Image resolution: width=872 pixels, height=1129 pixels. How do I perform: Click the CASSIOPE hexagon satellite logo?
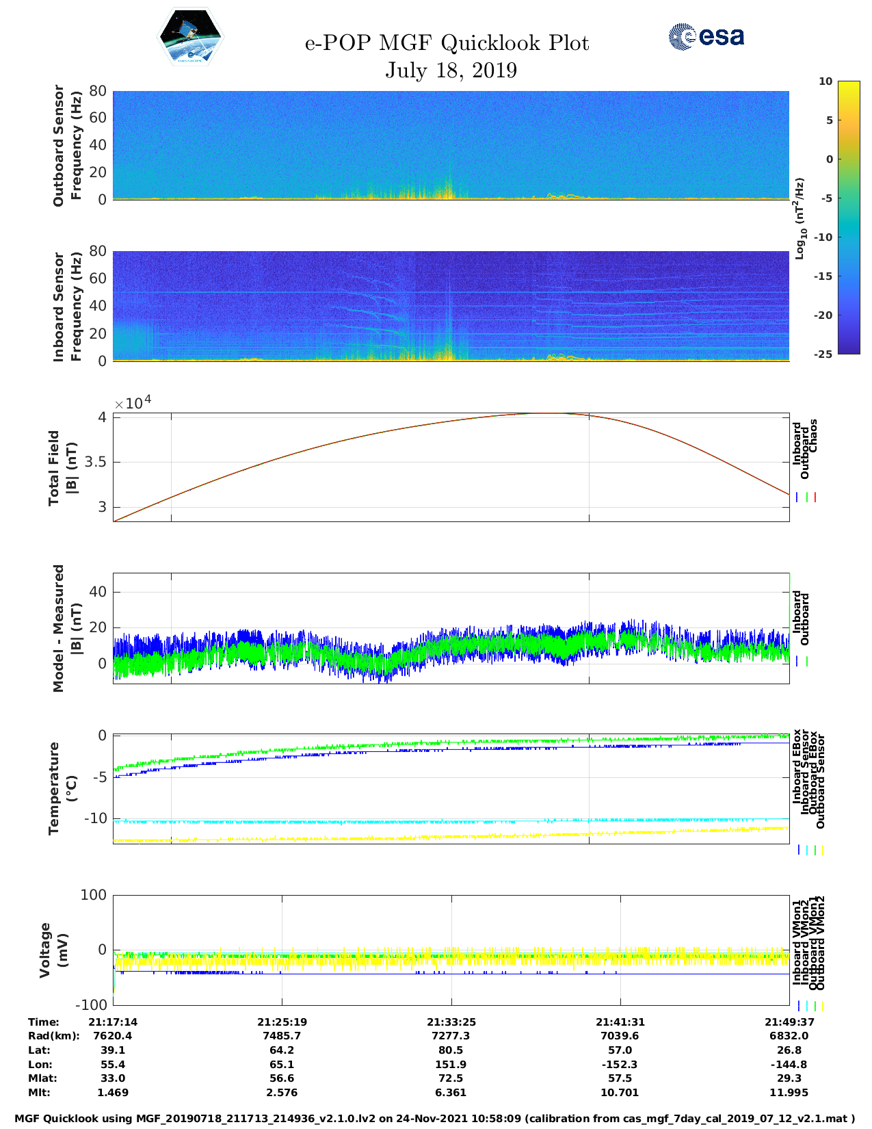click(x=190, y=38)
